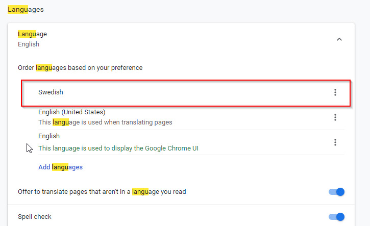Click the green 'display the Google Chrome UI' note
370x226 pixels.
click(118, 148)
